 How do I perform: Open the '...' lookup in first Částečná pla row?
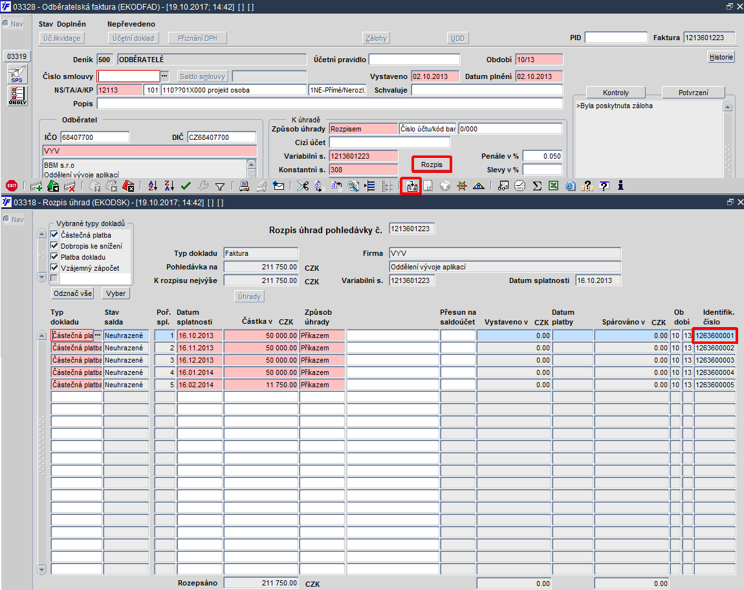(x=97, y=335)
